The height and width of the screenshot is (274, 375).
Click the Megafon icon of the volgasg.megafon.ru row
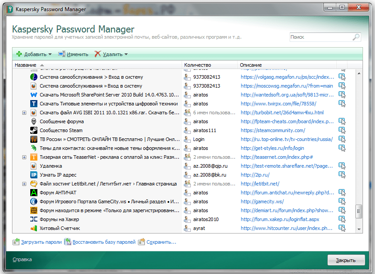tap(34, 77)
